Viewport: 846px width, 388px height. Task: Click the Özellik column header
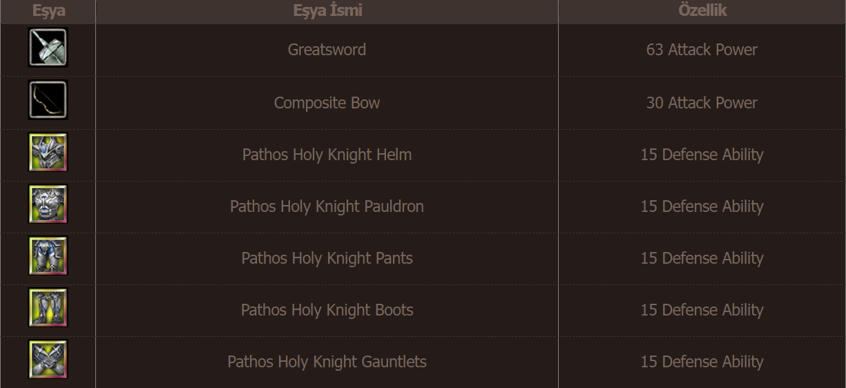pos(702,10)
